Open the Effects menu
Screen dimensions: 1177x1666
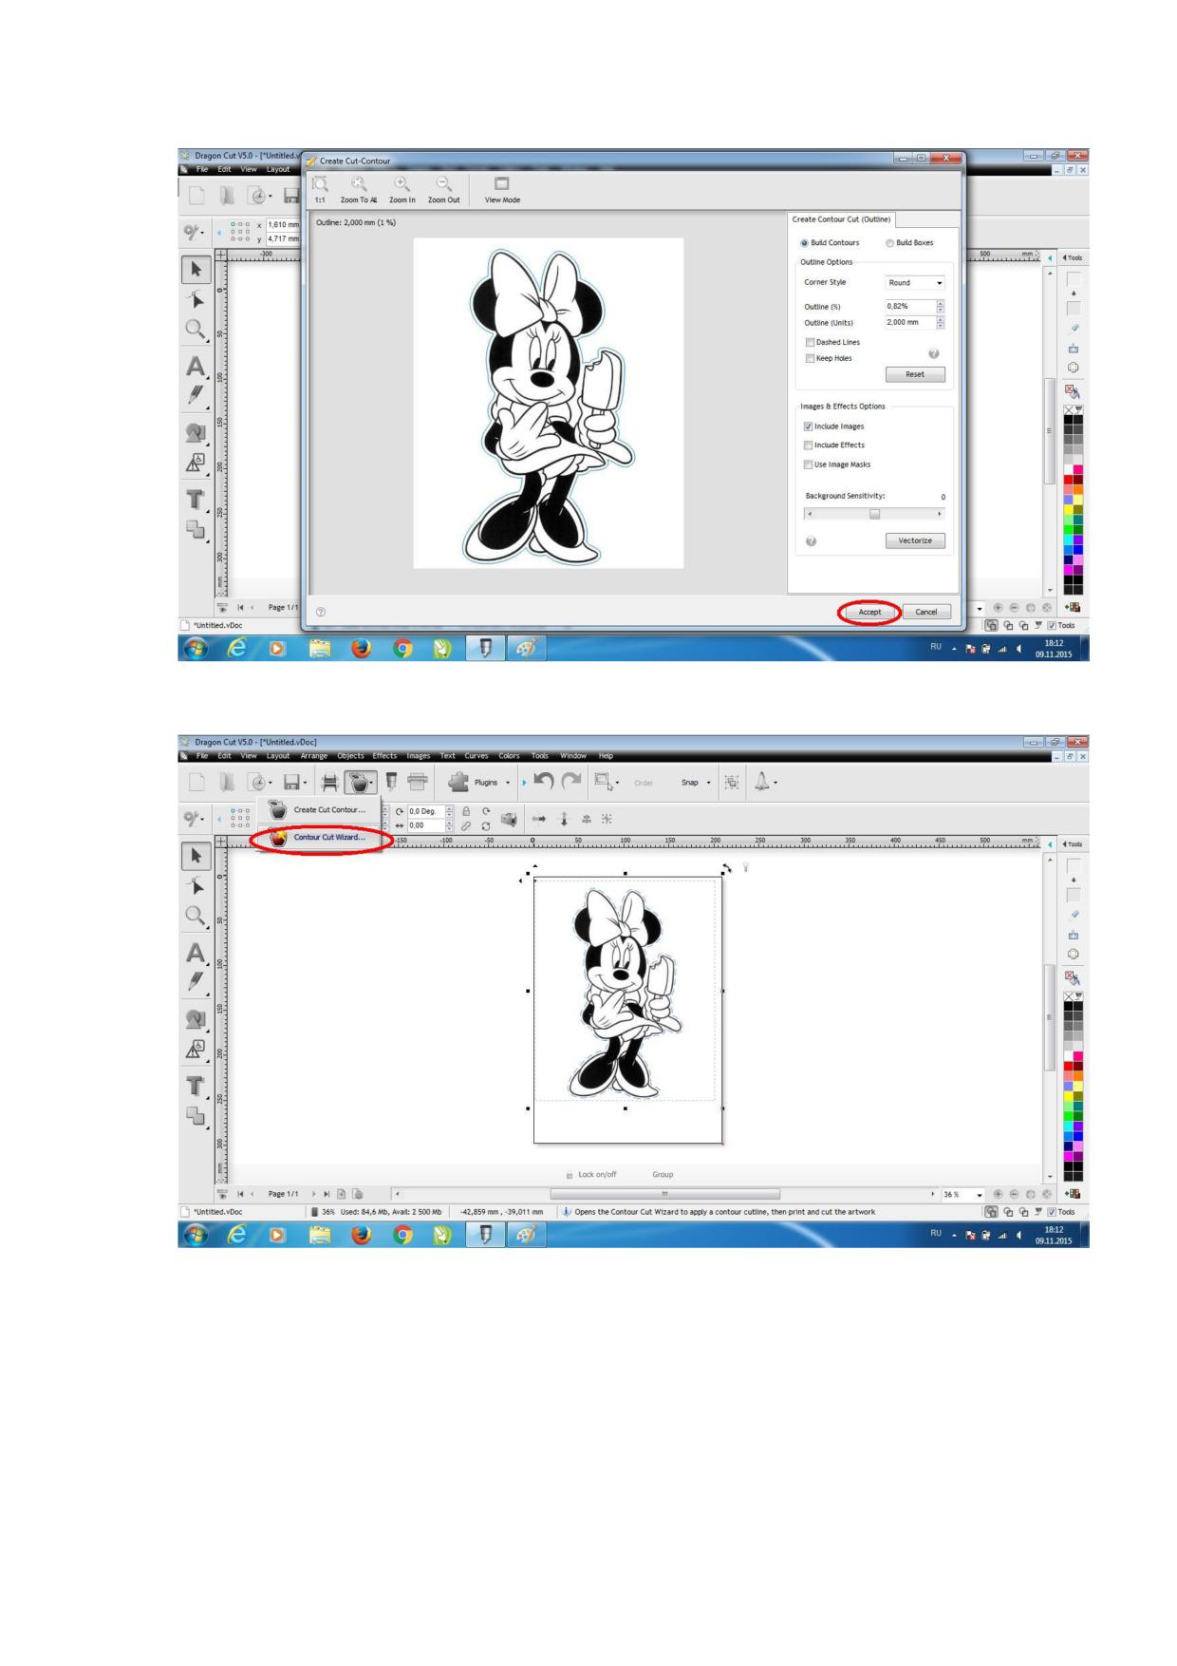click(x=384, y=756)
